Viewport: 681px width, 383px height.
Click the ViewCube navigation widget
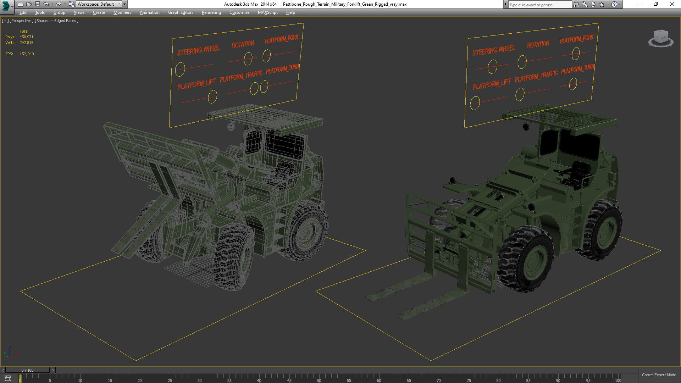pyautogui.click(x=661, y=38)
